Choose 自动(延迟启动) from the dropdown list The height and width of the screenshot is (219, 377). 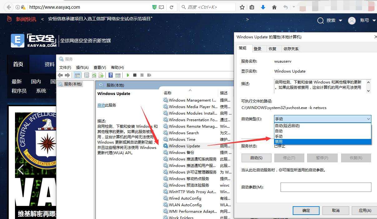pyautogui.click(x=323, y=126)
